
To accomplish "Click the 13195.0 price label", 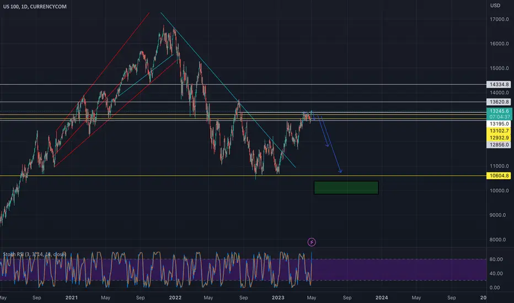I will coord(499,124).
